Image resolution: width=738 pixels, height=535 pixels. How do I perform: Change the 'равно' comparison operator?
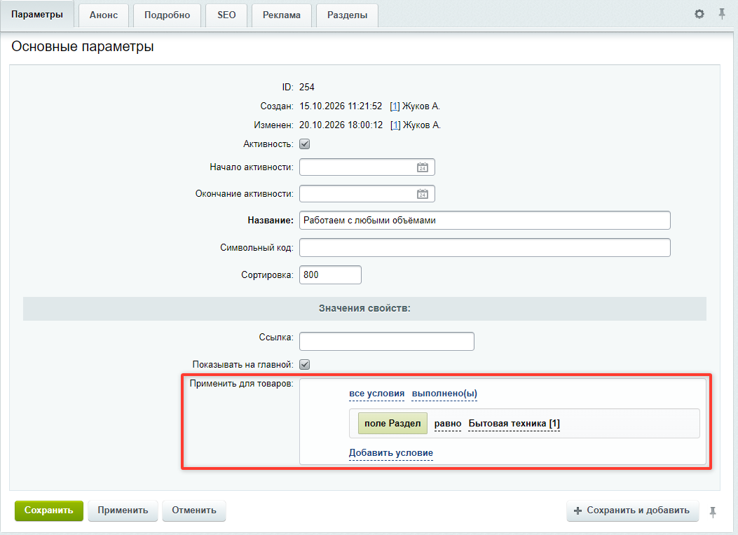point(448,424)
